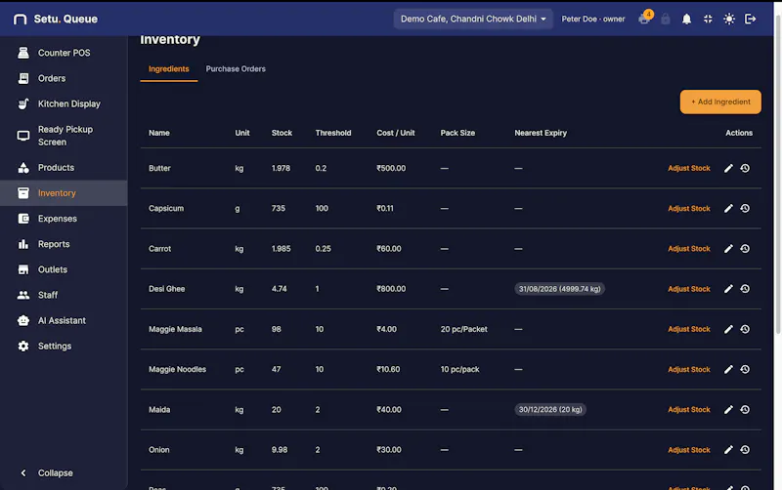Adjust Stock for Carrot
This screenshot has width=782, height=490.
[x=689, y=249]
